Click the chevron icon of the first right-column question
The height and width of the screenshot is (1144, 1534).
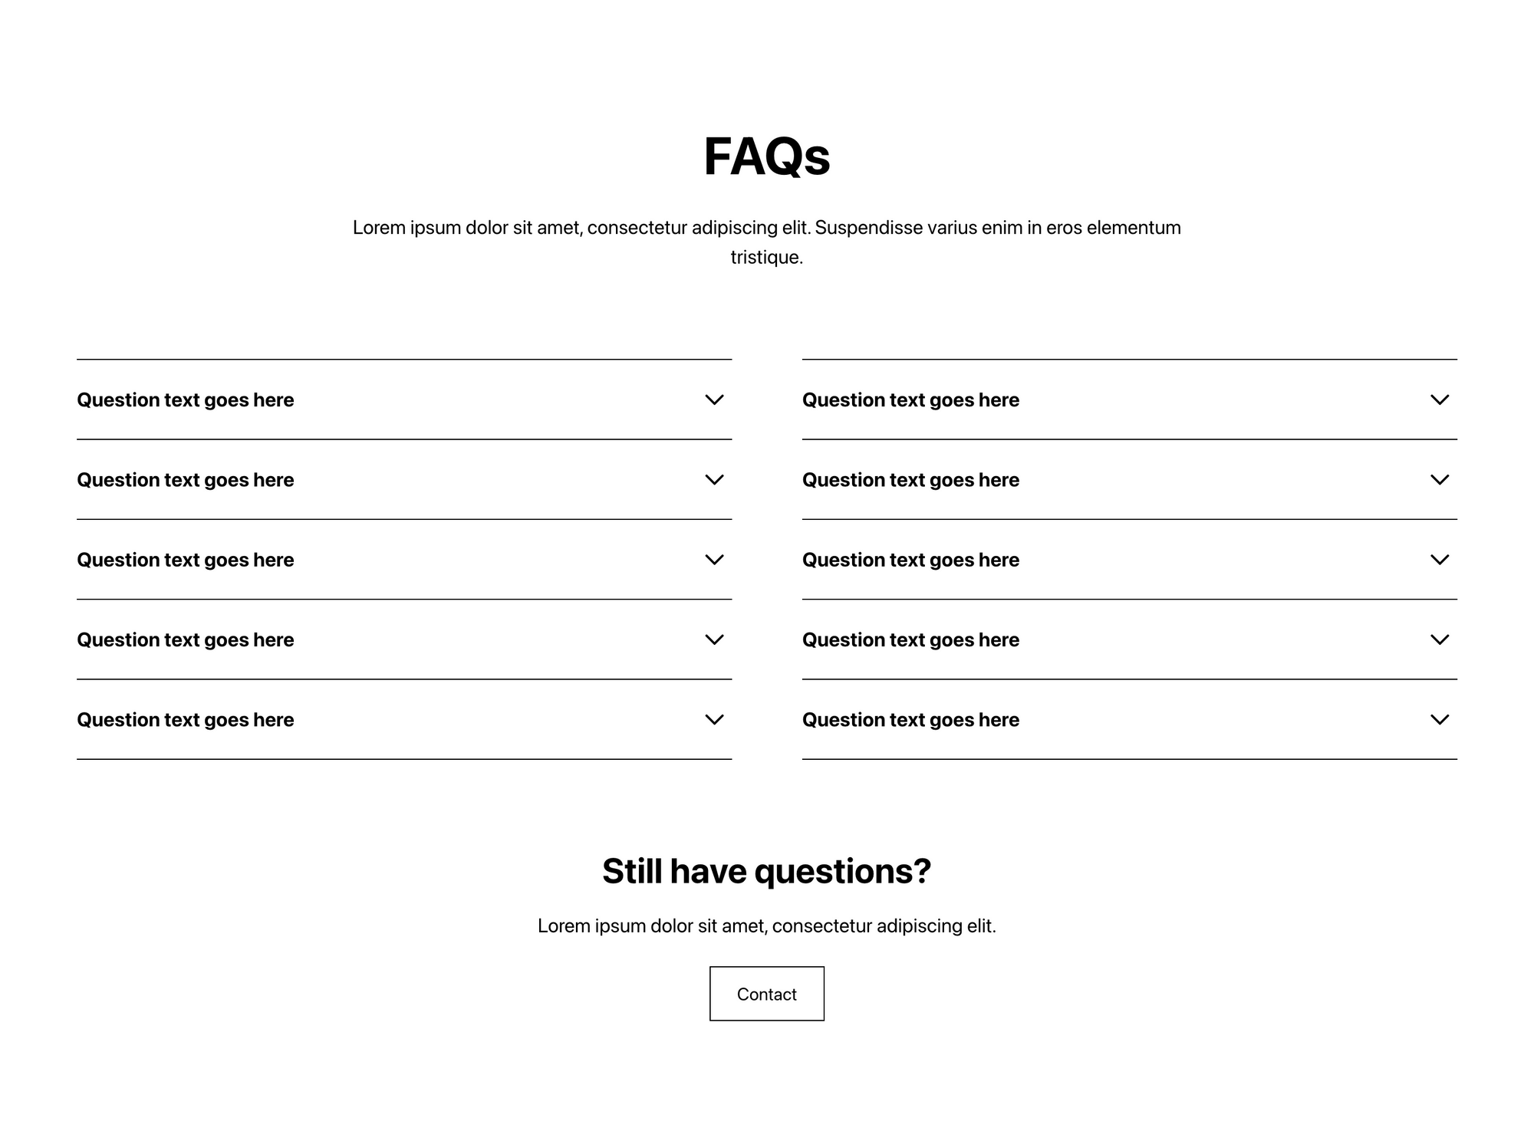click(x=1440, y=400)
